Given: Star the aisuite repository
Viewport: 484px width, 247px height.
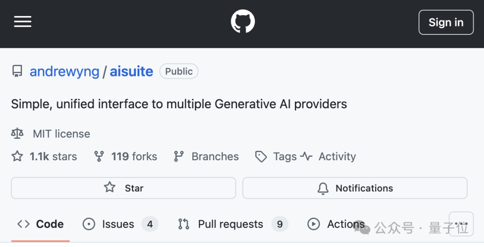Looking at the screenshot, I should point(123,188).
